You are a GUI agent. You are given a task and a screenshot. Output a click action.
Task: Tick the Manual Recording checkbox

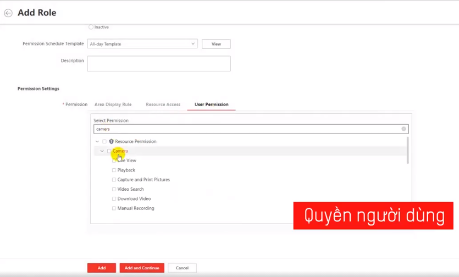[114, 208]
